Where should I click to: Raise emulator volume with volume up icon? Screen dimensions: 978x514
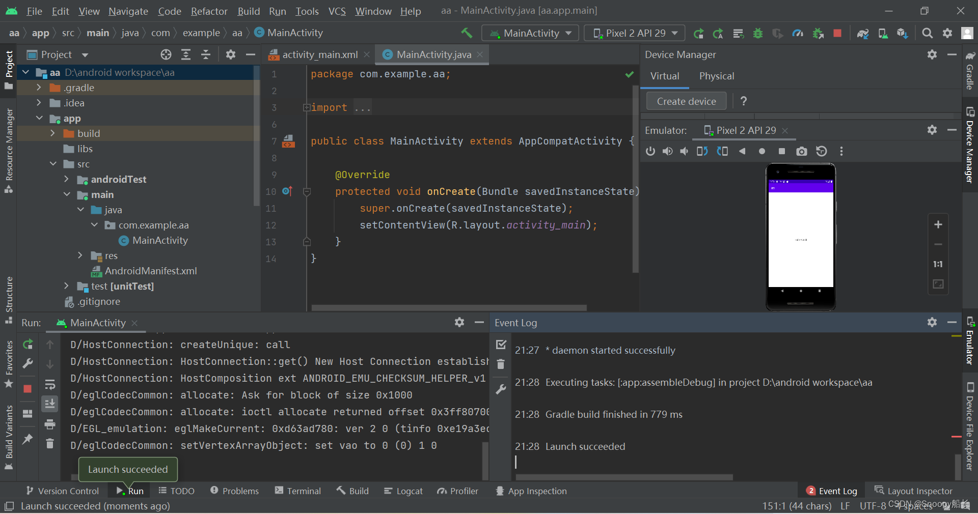point(667,151)
